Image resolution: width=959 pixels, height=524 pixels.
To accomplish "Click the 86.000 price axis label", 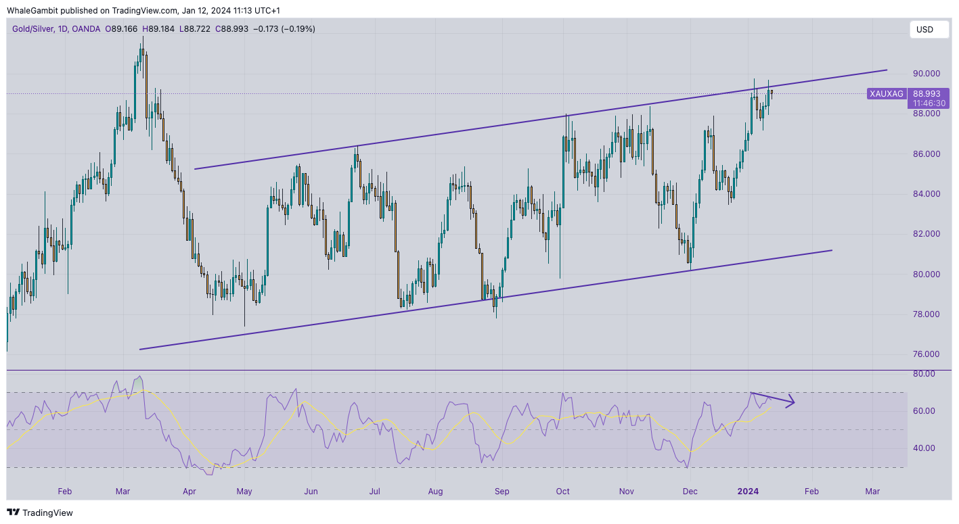I will pos(926,154).
